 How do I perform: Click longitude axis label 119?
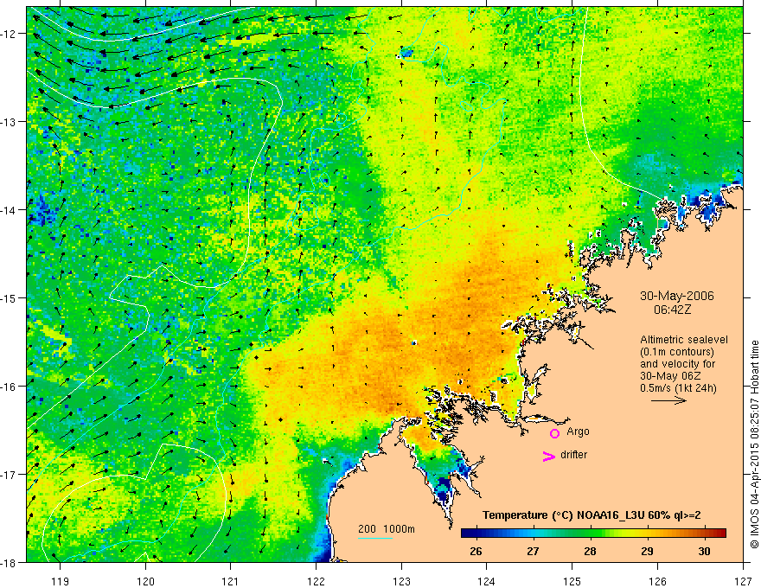click(x=61, y=581)
